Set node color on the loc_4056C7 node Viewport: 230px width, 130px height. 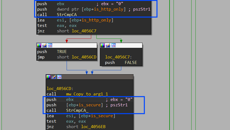pos(103,45)
